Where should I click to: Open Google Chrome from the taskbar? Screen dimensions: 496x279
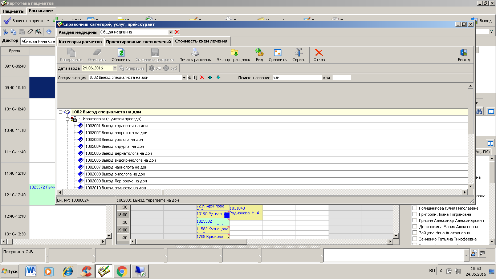point(122,271)
